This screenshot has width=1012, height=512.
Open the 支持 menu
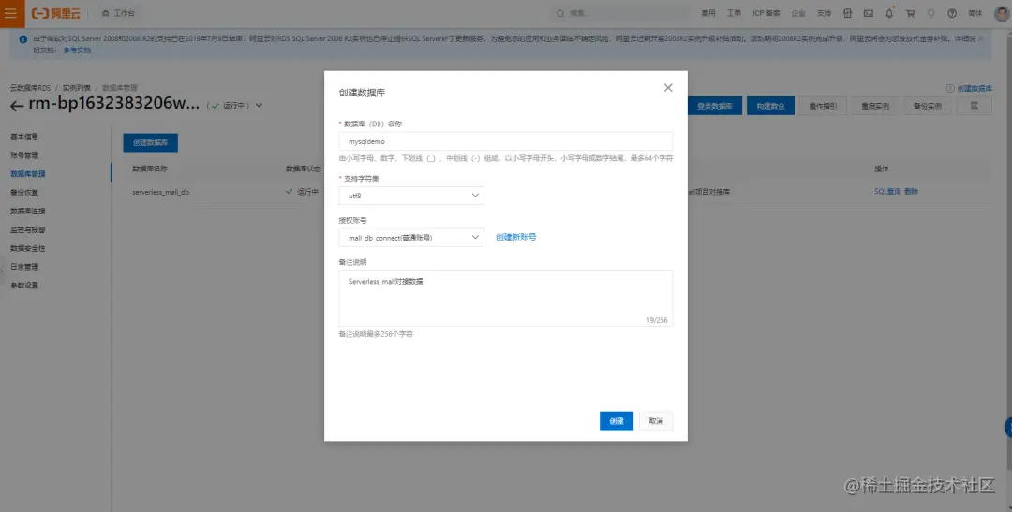[x=825, y=13]
